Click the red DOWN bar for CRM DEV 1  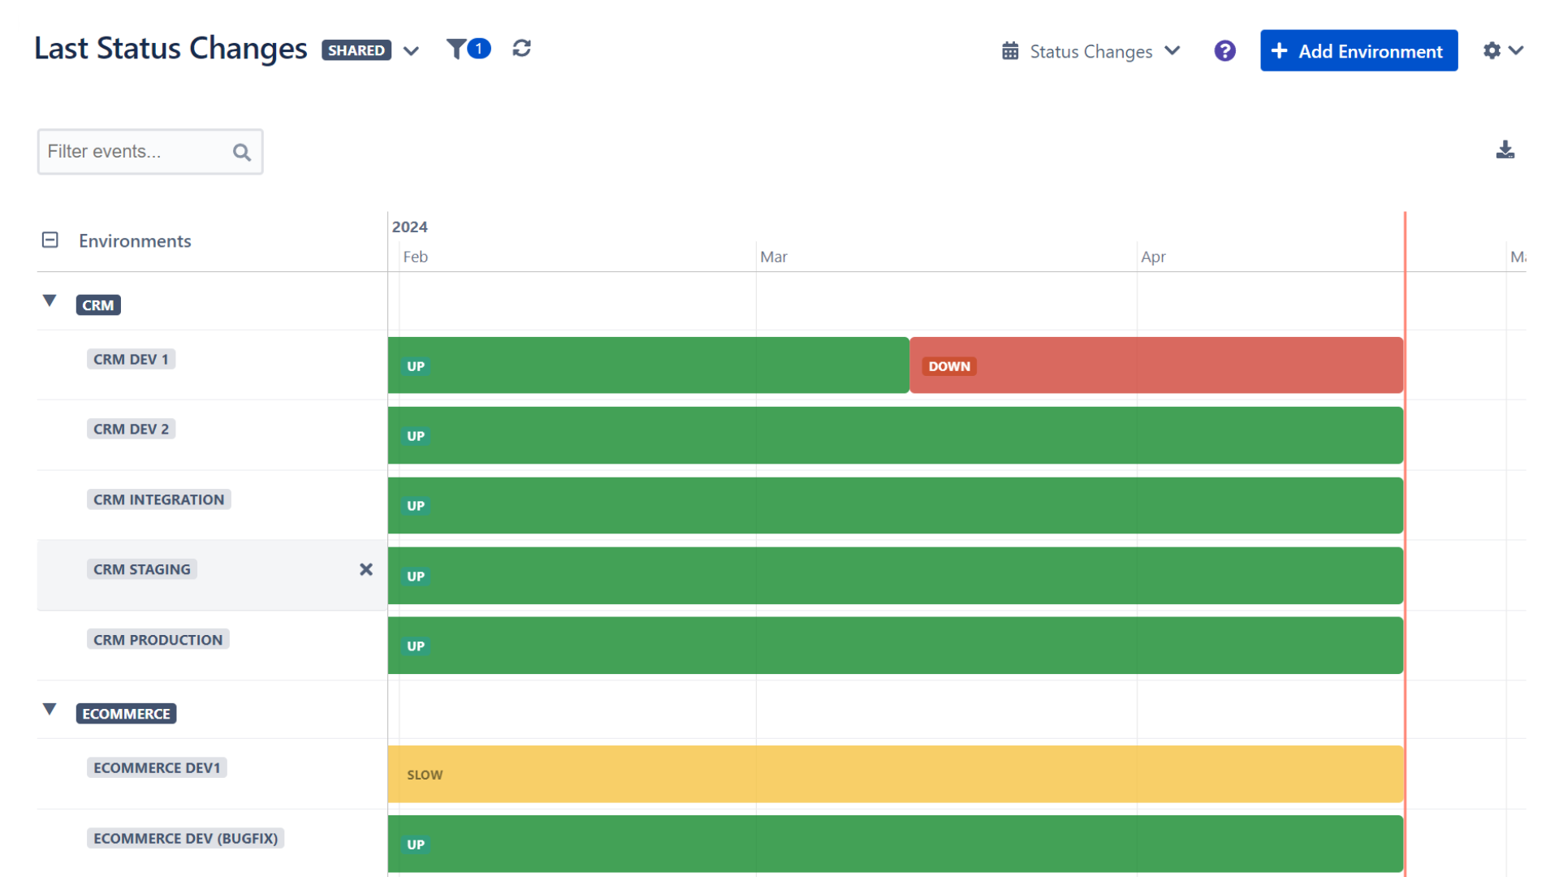pyautogui.click(x=1156, y=365)
